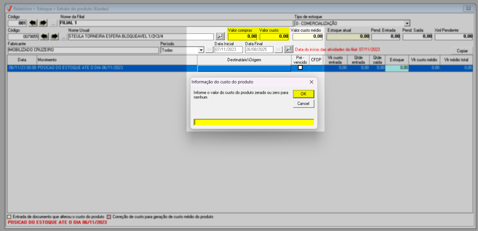Step back period with << button
Viewport: 478px width, 231px height.
pyautogui.click(x=209, y=49)
